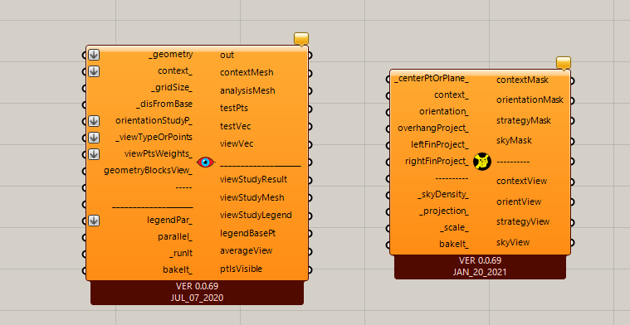630x325 pixels.
Task: Click the down-arrow icon beside orientationStudyP_
Action: pos(94,121)
